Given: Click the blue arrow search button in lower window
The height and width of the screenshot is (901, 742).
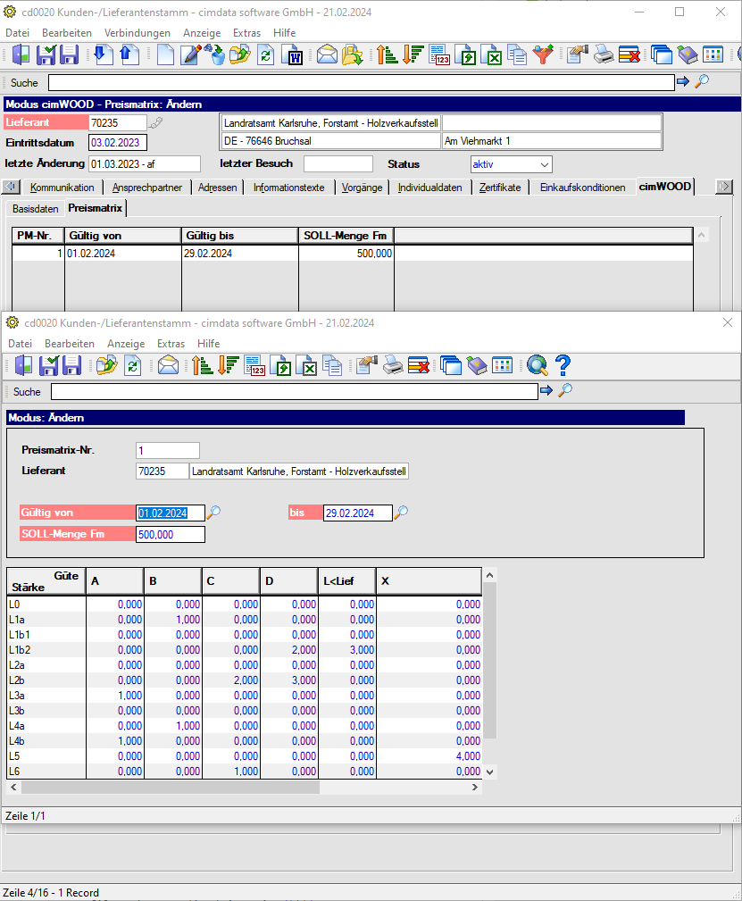Looking at the screenshot, I should point(546,391).
